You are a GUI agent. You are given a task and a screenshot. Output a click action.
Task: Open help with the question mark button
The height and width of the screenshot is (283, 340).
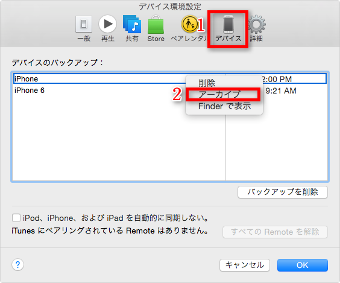[x=17, y=265]
